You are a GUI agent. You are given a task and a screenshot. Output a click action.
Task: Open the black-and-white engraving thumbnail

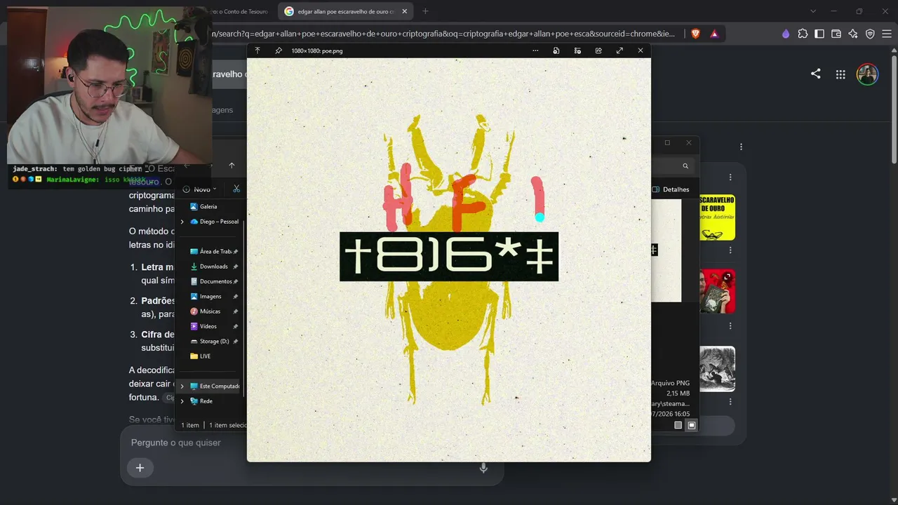pyautogui.click(x=717, y=369)
